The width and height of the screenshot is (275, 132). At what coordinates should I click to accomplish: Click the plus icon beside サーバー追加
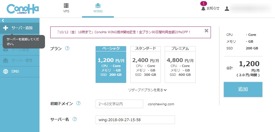pyautogui.click(x=6, y=28)
